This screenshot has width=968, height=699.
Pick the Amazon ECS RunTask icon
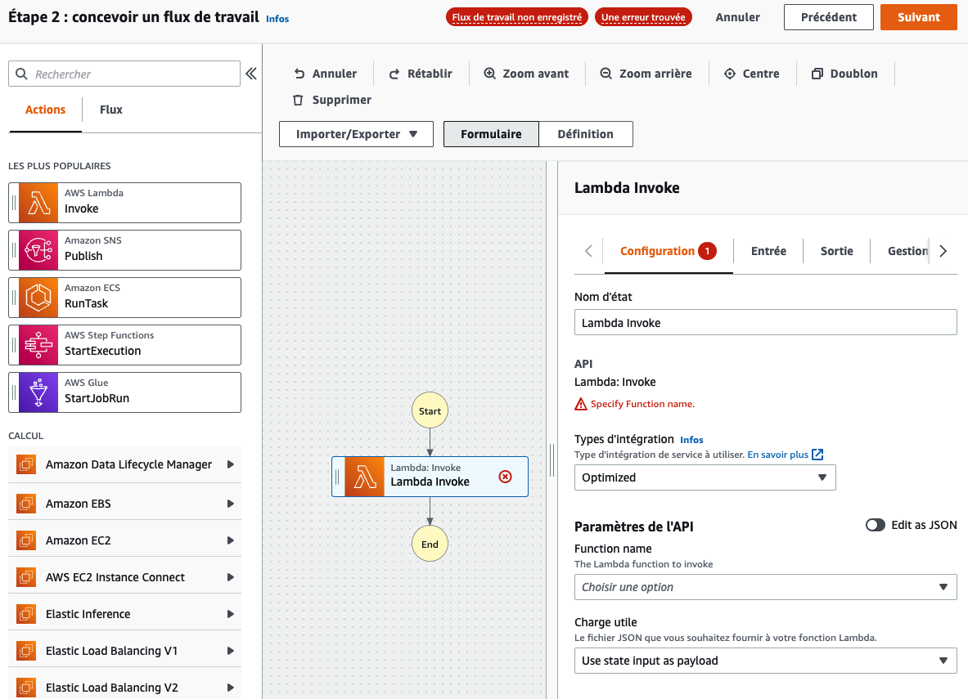(38, 298)
